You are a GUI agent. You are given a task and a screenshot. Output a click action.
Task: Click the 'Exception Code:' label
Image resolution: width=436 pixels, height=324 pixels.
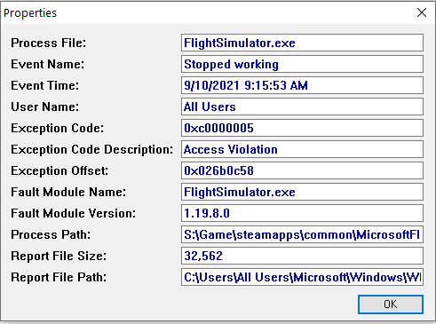pyautogui.click(x=58, y=128)
